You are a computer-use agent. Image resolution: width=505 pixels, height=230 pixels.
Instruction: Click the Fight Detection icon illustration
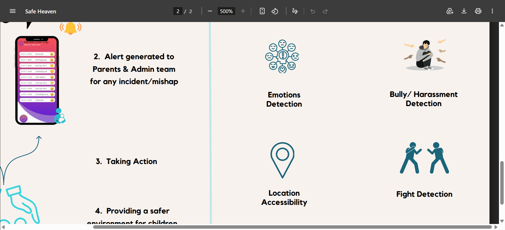point(424,158)
